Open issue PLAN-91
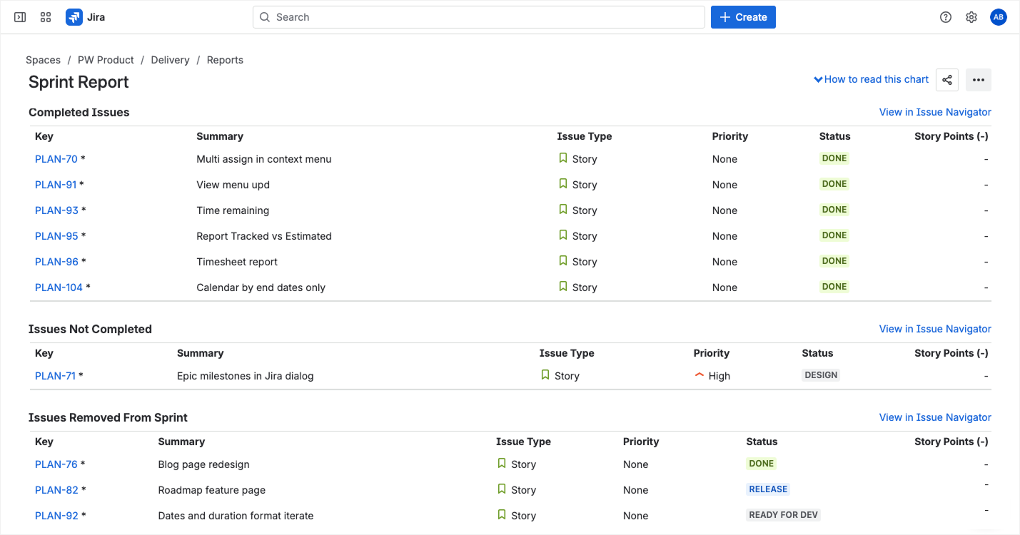 point(56,185)
